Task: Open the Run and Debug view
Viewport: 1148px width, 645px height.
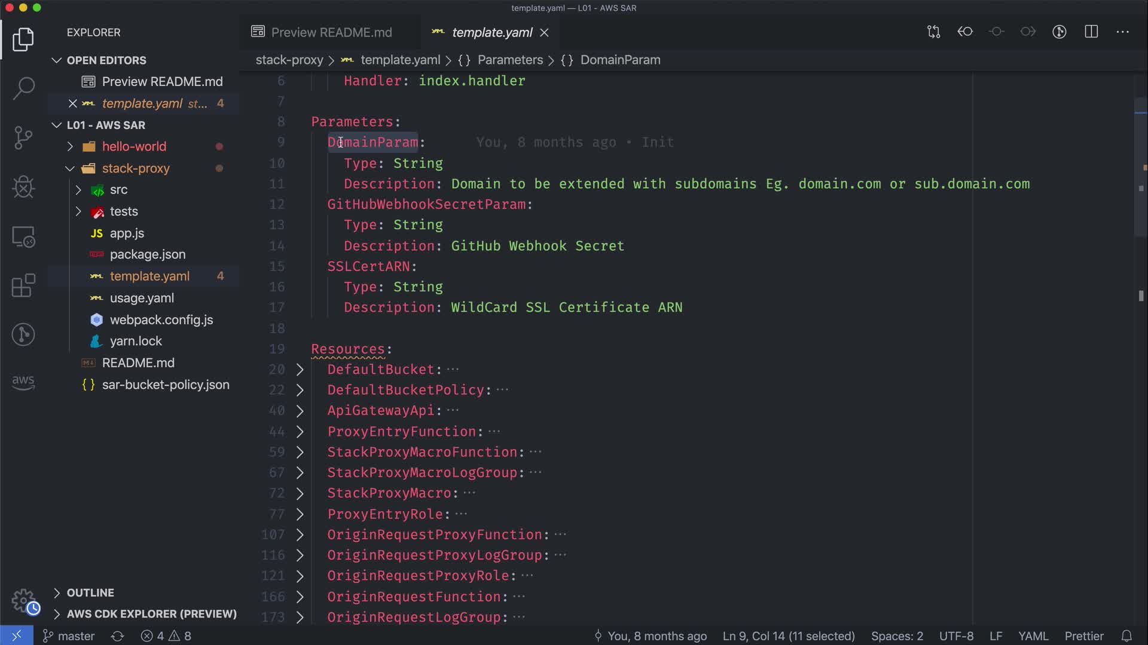Action: coord(23,187)
